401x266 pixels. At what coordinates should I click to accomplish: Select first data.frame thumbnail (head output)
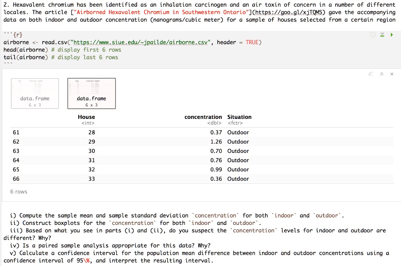(35, 93)
